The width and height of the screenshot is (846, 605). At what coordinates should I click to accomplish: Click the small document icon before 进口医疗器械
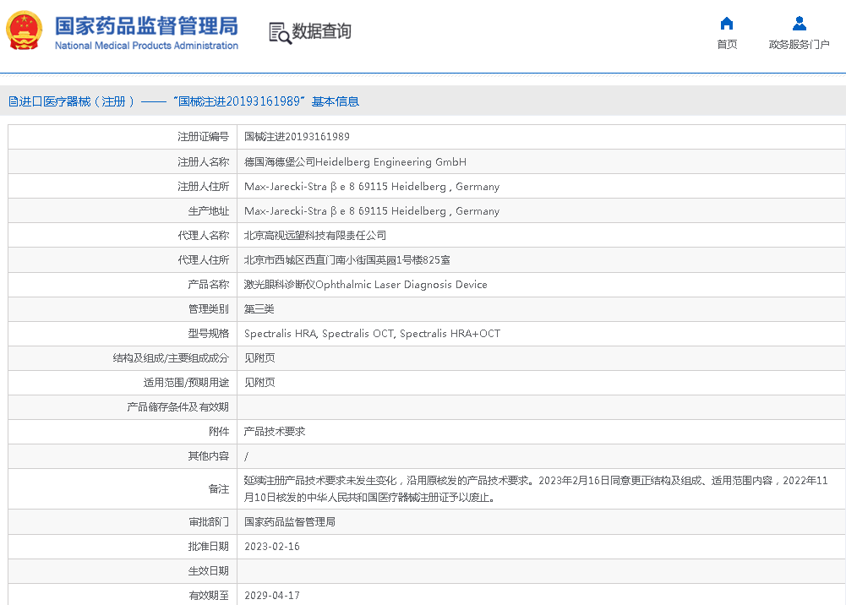tap(13, 101)
